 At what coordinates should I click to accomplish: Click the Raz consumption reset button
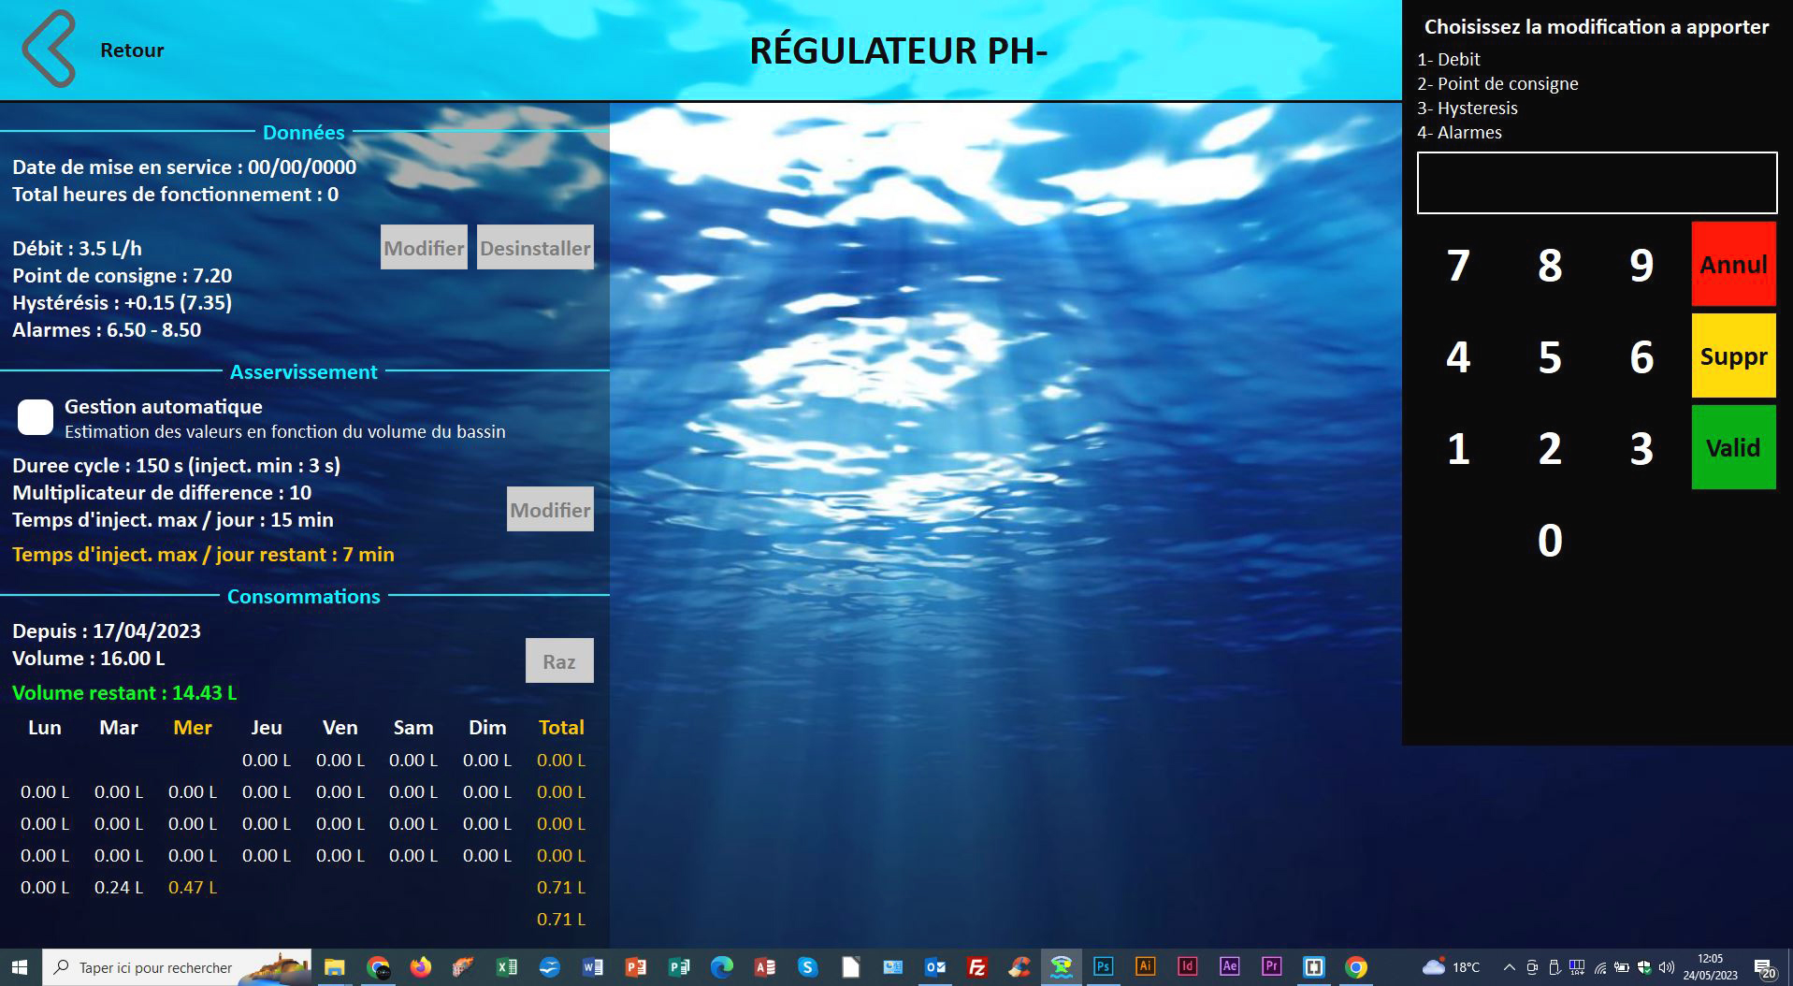[559, 660]
